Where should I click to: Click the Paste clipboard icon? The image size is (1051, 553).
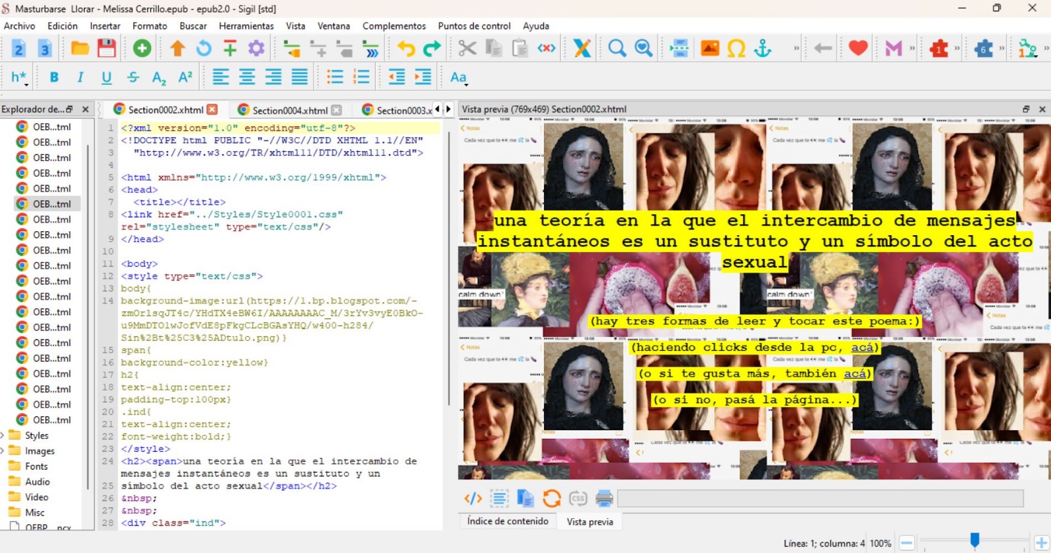tap(520, 48)
